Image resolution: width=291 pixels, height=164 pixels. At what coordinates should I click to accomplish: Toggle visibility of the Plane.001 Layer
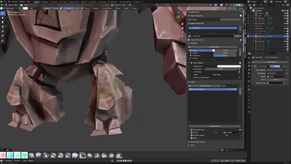point(236,89)
